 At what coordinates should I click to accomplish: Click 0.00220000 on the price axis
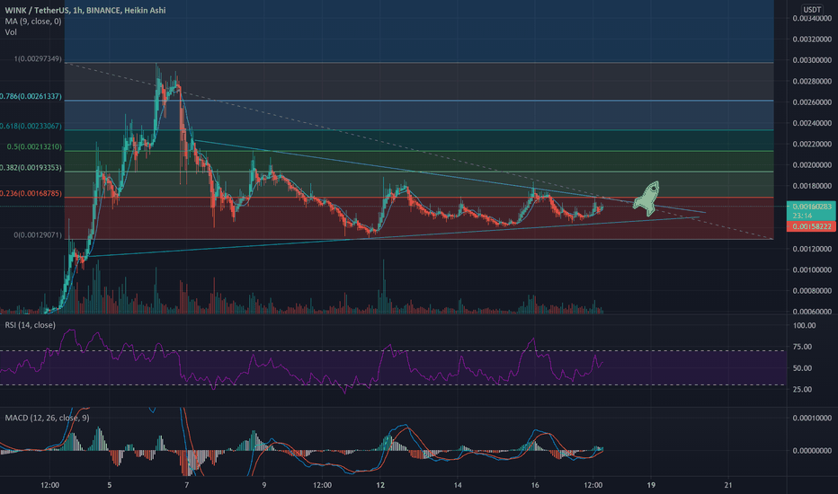[x=812, y=144]
